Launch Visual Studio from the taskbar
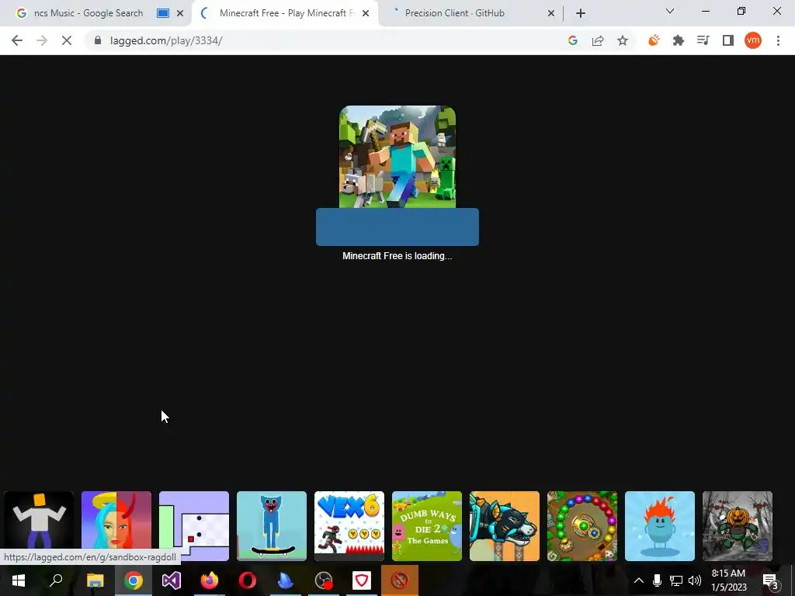795x596 pixels. point(172,580)
